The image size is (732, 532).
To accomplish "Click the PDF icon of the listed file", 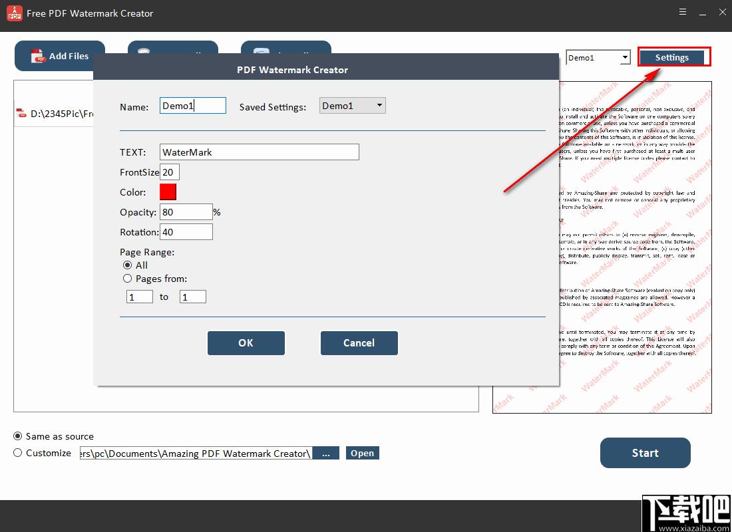I will tap(21, 113).
